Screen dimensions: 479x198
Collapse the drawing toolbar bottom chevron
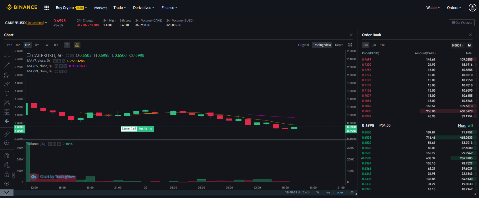click(7, 193)
